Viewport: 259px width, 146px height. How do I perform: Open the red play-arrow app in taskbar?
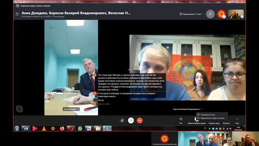pos(35,129)
